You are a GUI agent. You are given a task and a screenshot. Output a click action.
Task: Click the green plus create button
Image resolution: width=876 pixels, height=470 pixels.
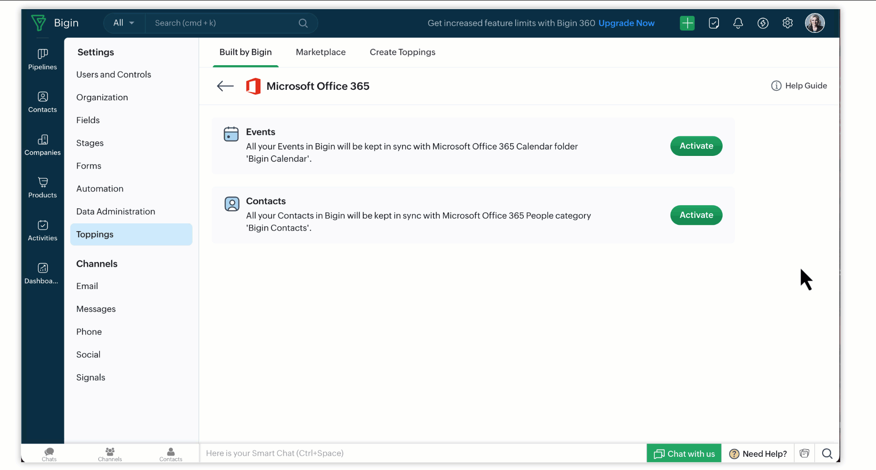(687, 23)
